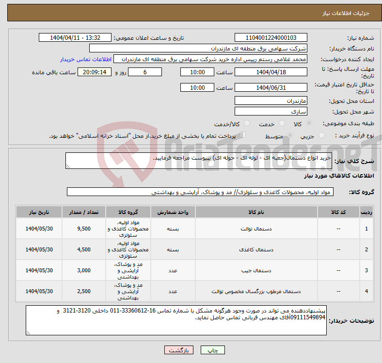382x363 pixels.
Task: Click the واحد شمارش column header
Action: (x=173, y=212)
